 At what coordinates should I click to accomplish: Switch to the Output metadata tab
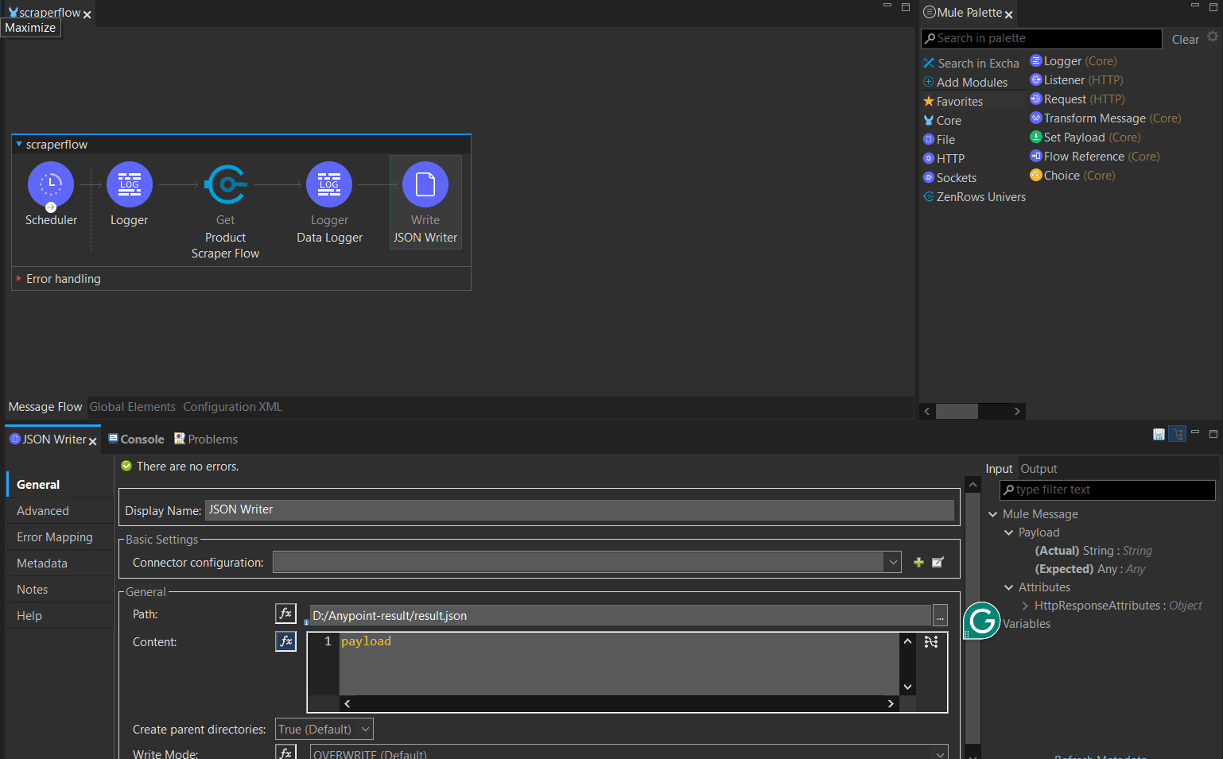(1039, 469)
